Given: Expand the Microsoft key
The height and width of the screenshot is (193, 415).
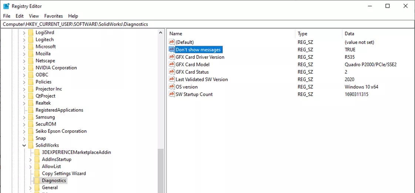Looking at the screenshot, I should click(24, 47).
